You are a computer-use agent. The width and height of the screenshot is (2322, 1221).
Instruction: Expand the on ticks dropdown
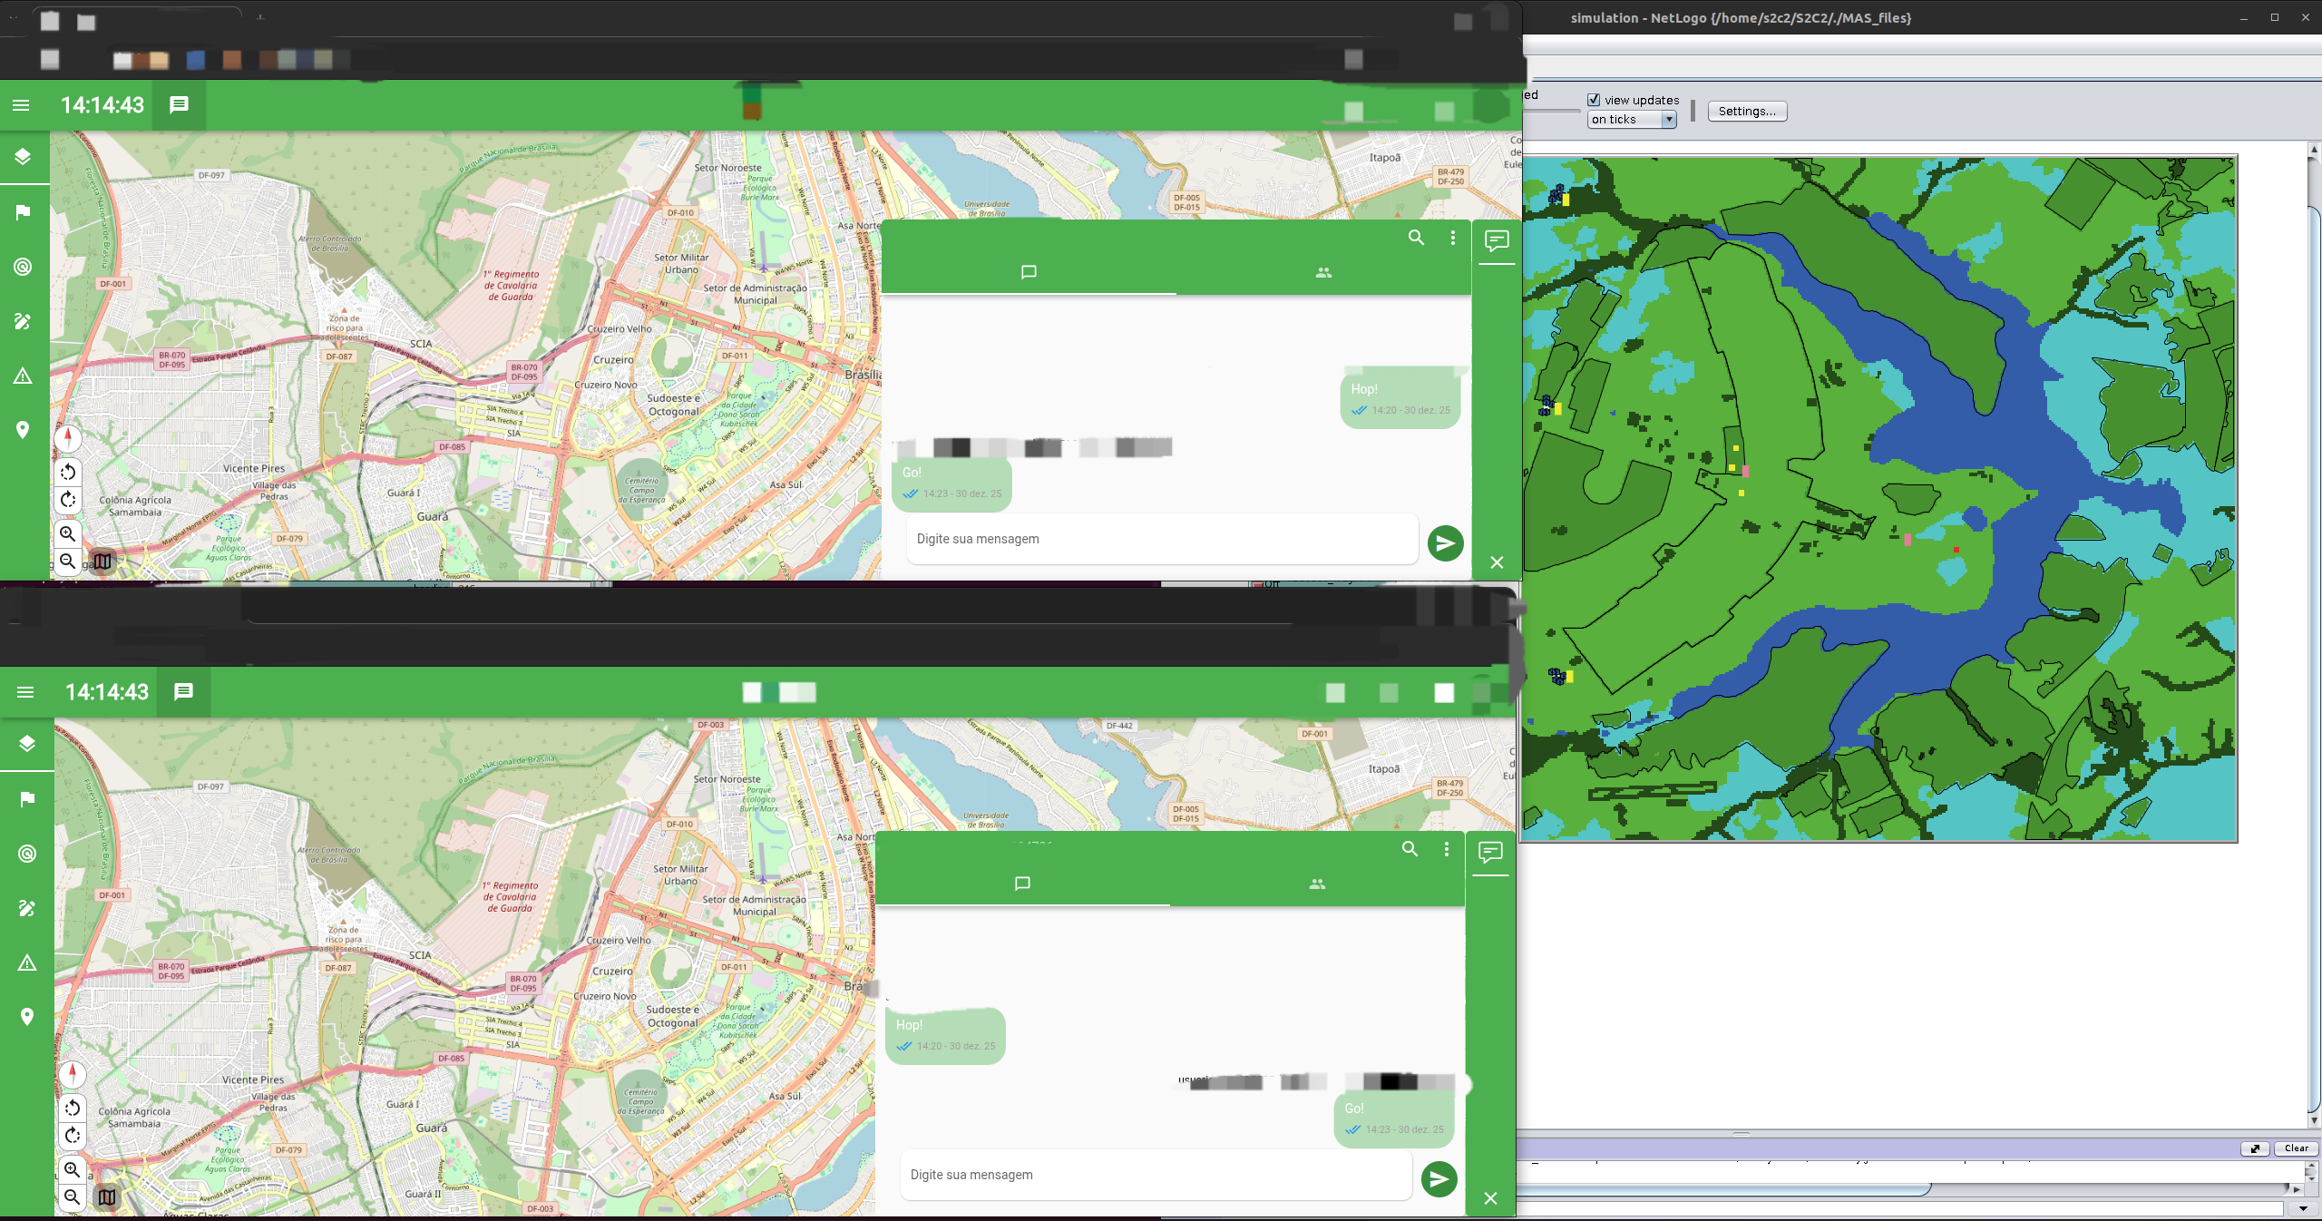pyautogui.click(x=1668, y=120)
